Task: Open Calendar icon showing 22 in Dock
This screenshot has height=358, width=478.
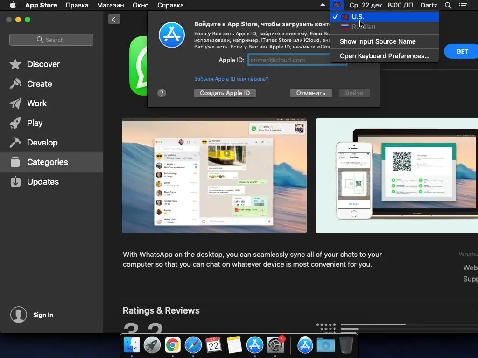Action: 213,345
